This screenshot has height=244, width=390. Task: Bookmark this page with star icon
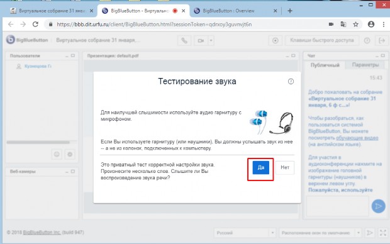click(x=355, y=24)
